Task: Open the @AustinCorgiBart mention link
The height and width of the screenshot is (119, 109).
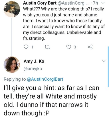Action: tap(45, 79)
